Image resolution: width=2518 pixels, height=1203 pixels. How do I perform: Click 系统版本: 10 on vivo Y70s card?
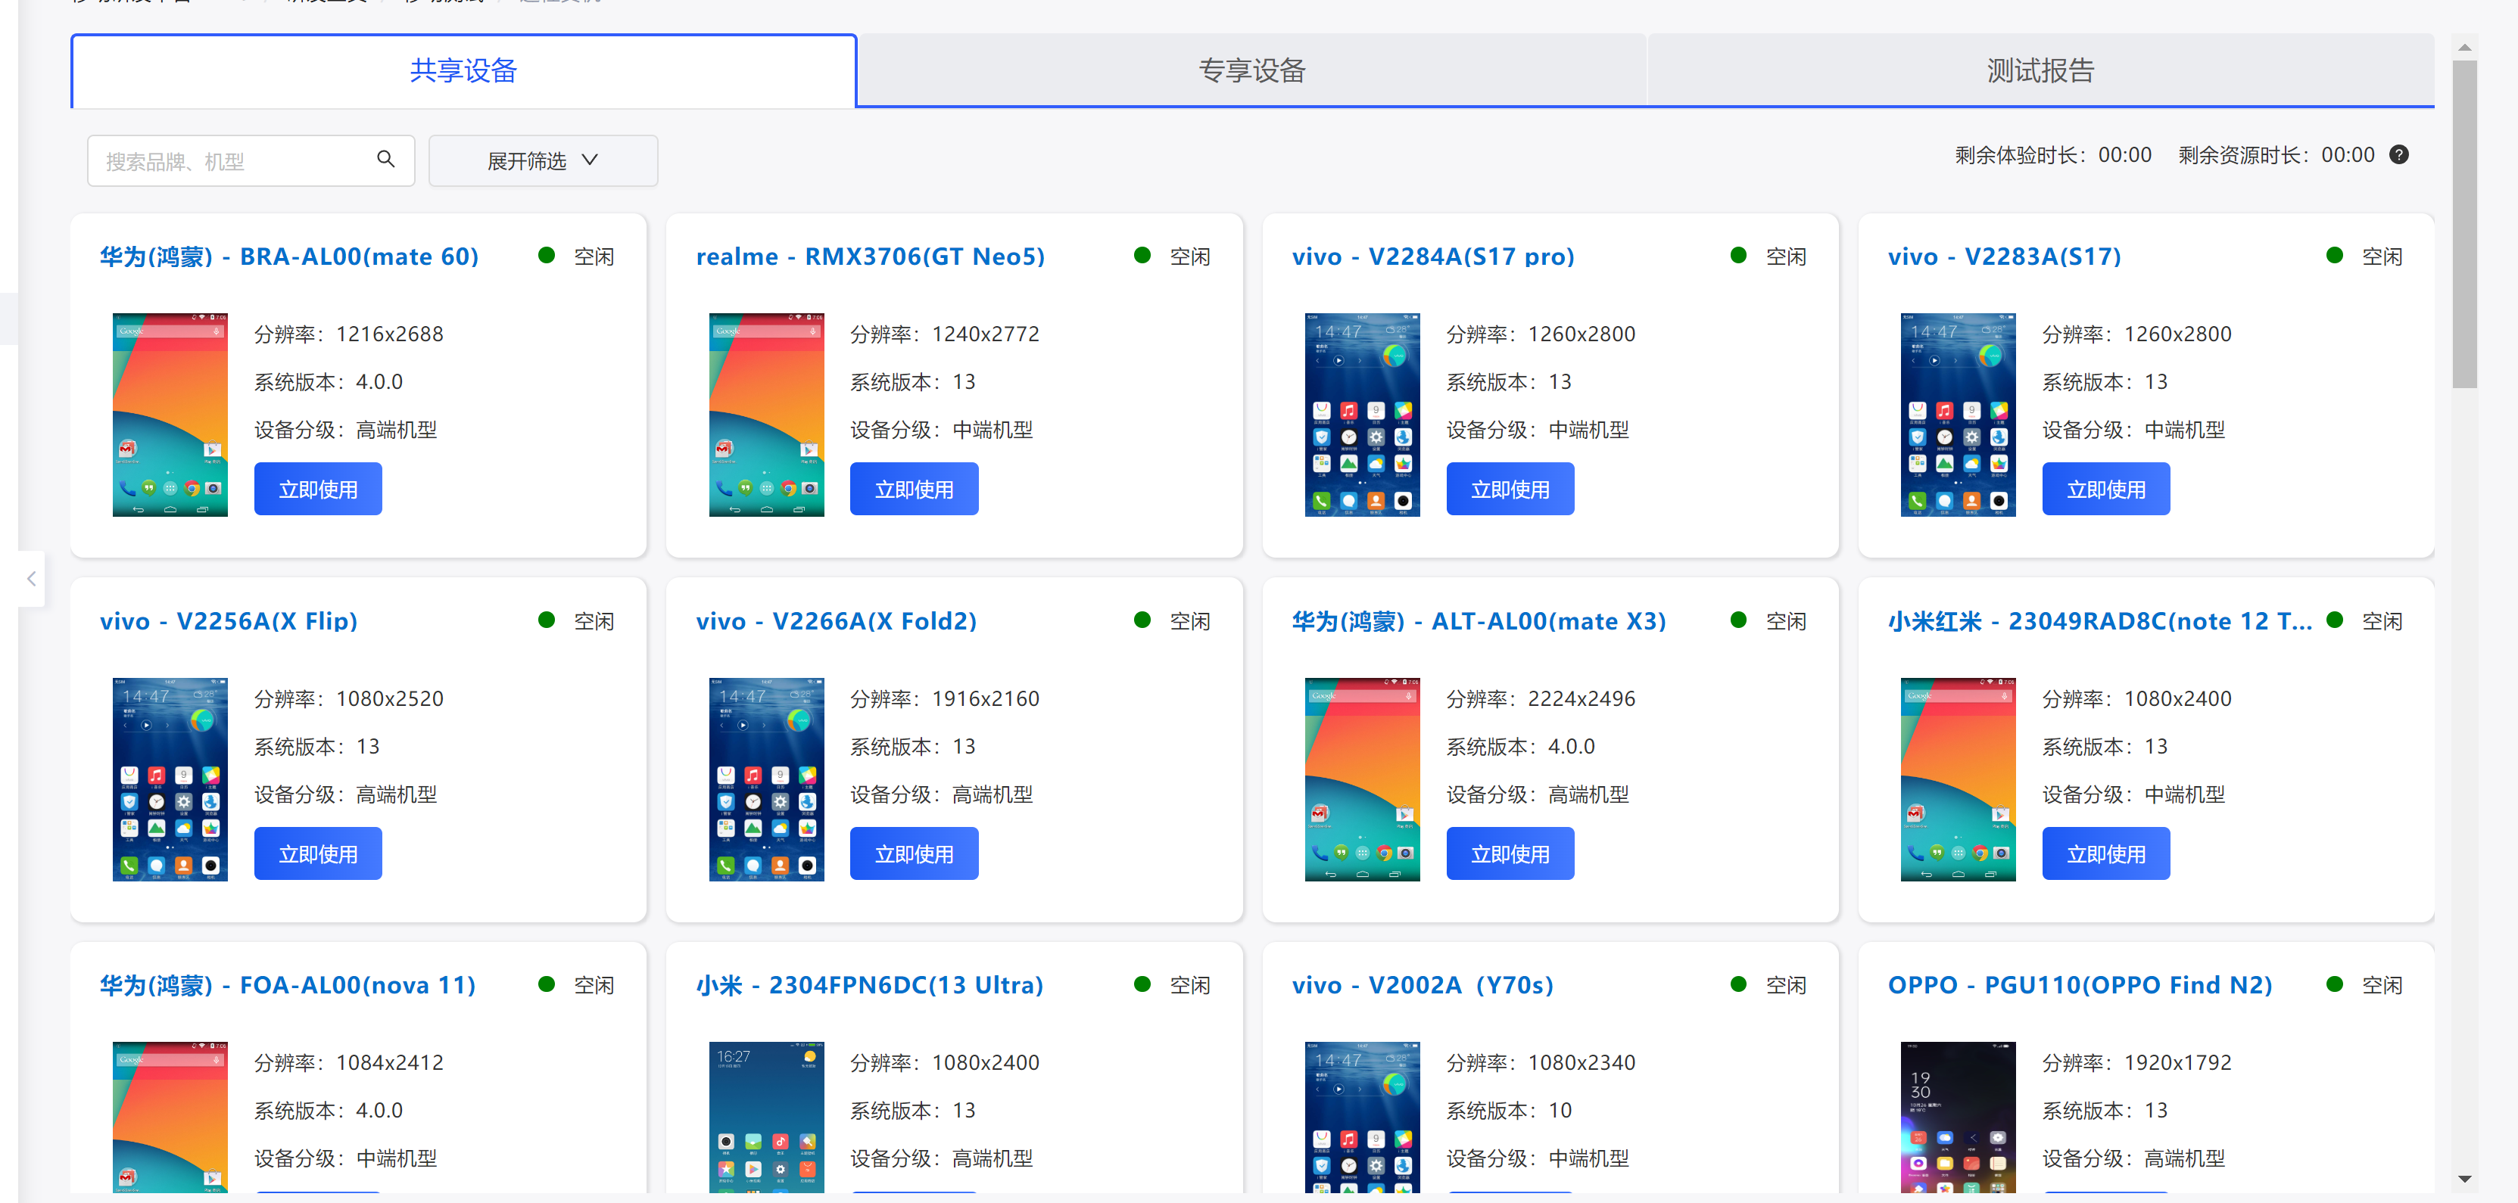[x=1510, y=1110]
